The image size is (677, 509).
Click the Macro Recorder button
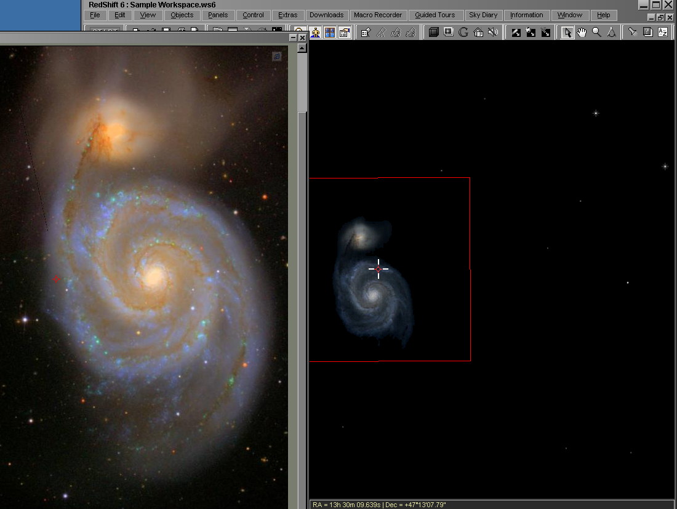click(377, 15)
